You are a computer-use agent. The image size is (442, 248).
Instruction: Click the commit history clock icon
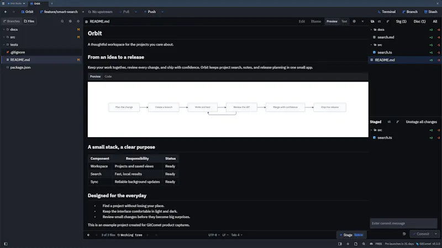[x=404, y=234]
